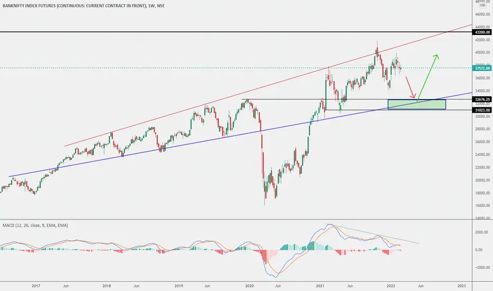The image size is (493, 291).
Task: Click the 34000.00 price axis tick
Action: (x=482, y=91)
